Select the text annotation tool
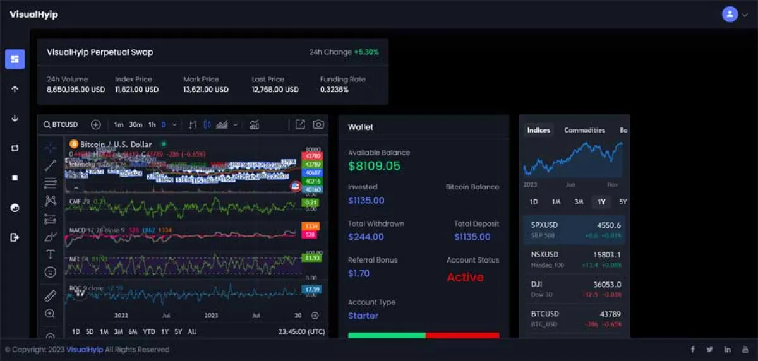 50,255
